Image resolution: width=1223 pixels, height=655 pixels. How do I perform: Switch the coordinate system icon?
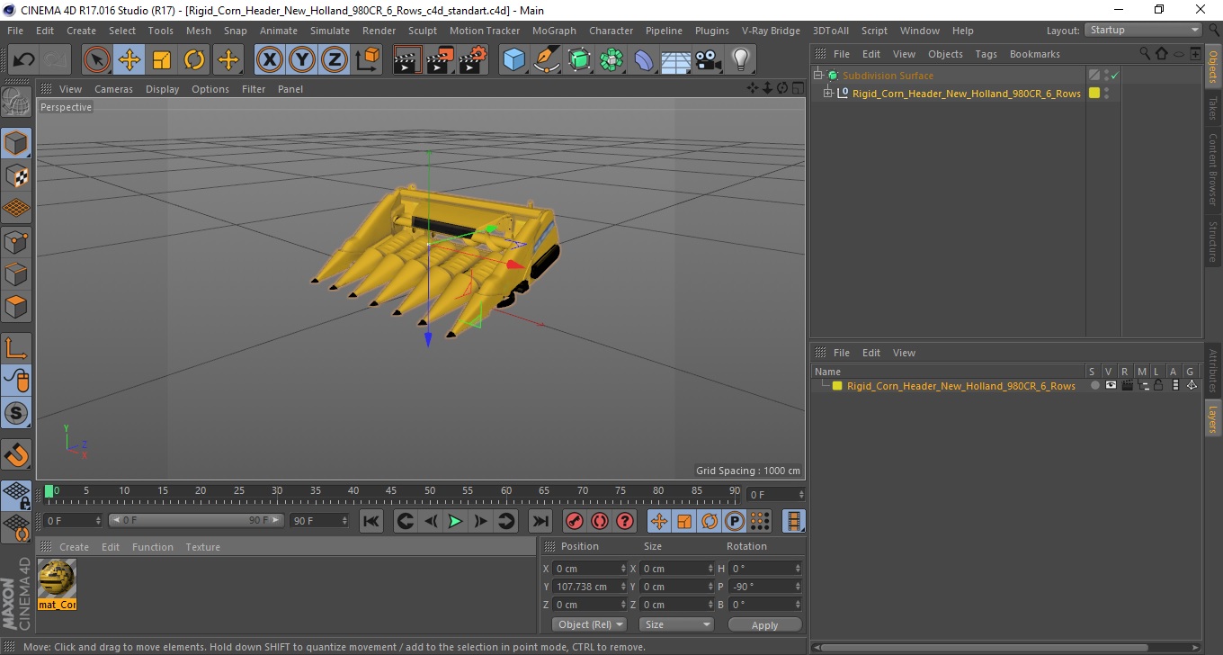coord(367,60)
